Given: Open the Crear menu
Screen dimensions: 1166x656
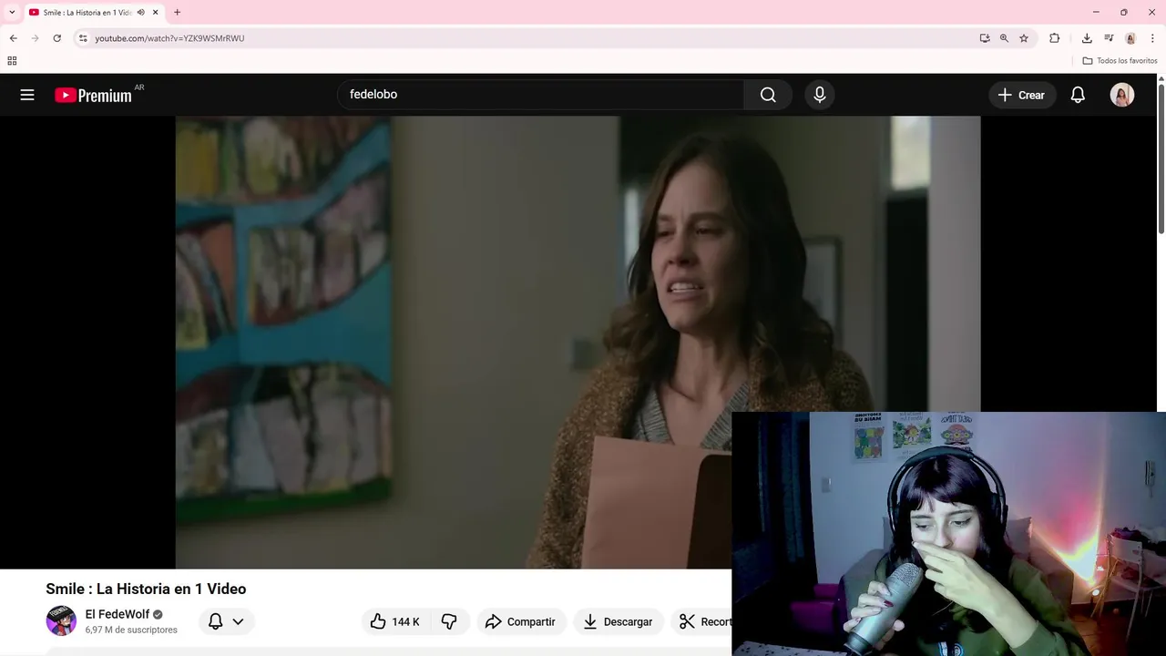Looking at the screenshot, I should point(1022,95).
